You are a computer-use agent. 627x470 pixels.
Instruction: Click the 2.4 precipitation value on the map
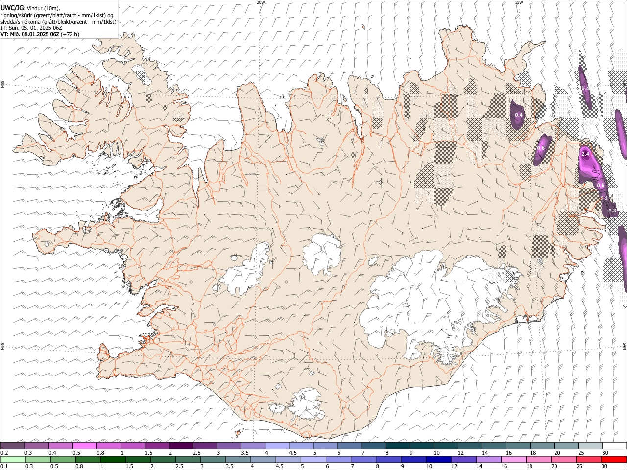pyautogui.click(x=585, y=154)
